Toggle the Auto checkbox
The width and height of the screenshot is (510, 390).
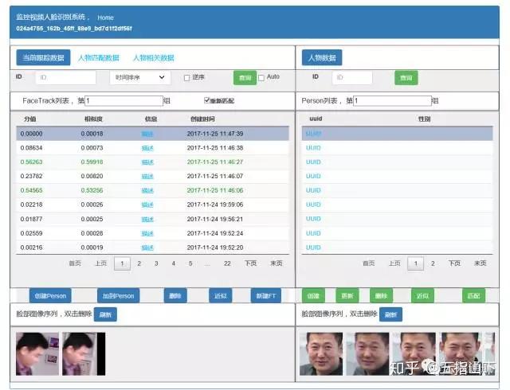point(261,78)
